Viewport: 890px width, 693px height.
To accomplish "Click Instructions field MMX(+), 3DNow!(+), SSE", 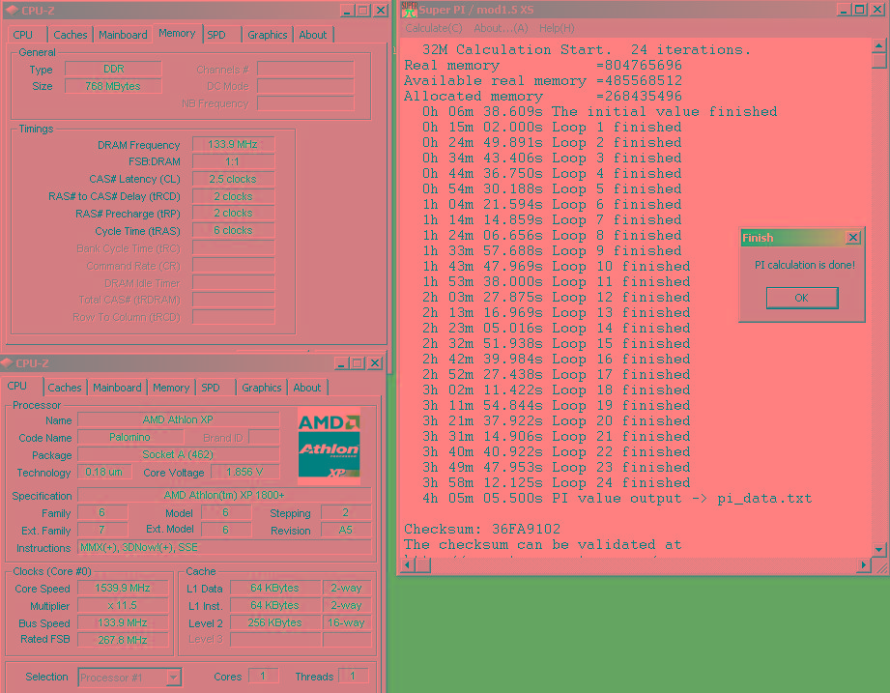I will pyautogui.click(x=224, y=547).
